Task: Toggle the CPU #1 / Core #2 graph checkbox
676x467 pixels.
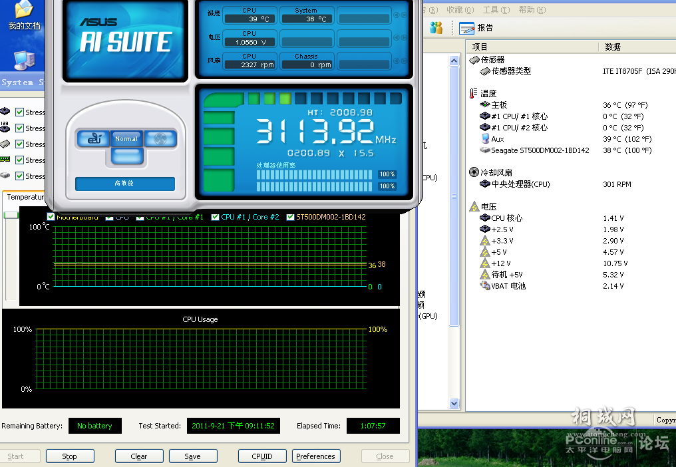Action: (x=215, y=217)
